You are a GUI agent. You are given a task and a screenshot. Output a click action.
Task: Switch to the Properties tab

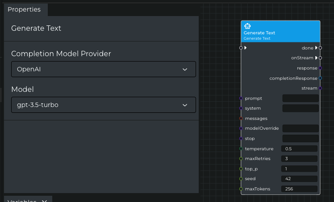24,9
